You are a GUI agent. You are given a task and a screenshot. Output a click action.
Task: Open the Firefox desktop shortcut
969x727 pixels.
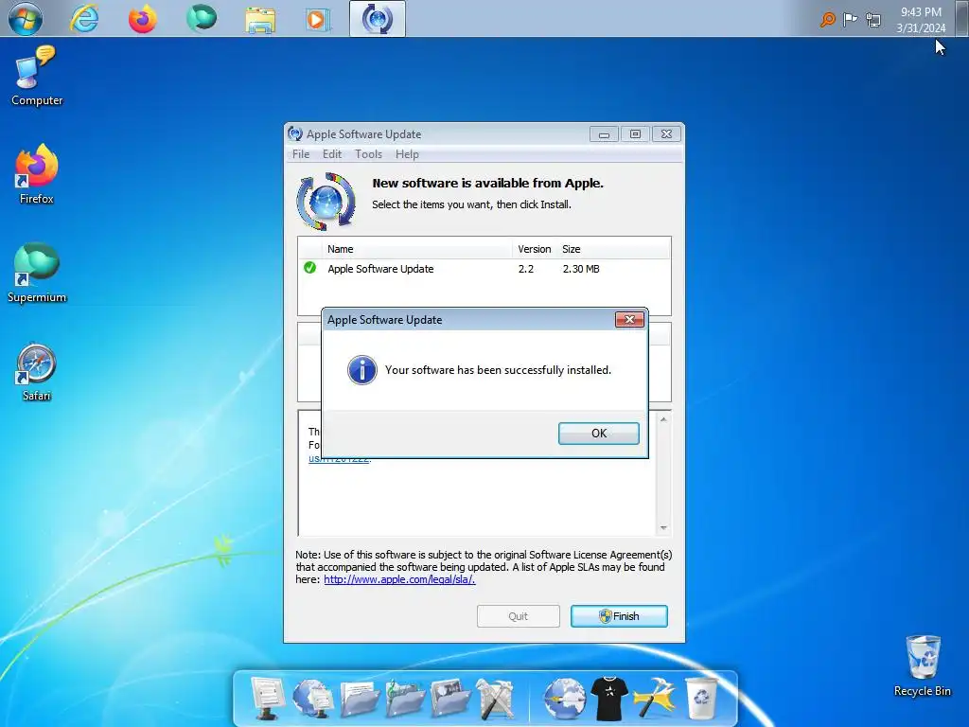pyautogui.click(x=37, y=174)
